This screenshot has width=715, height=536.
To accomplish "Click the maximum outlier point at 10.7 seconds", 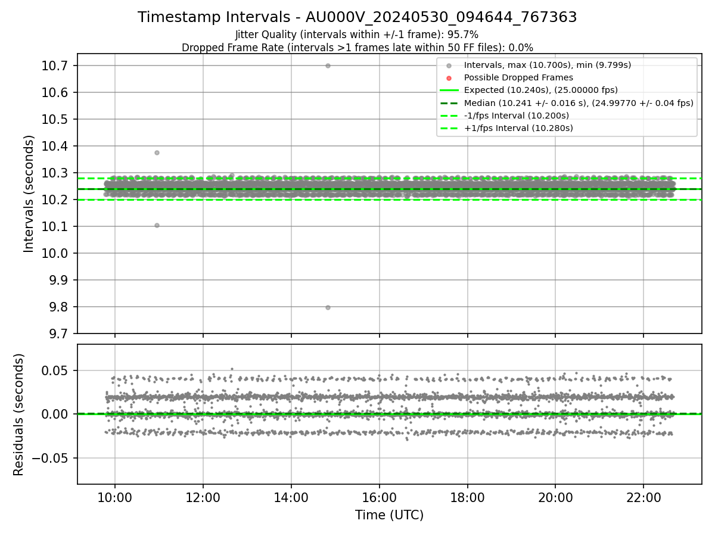I will click(x=328, y=66).
